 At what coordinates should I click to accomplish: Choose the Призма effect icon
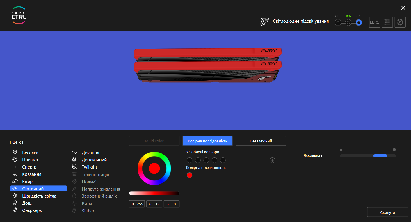pos(15,160)
